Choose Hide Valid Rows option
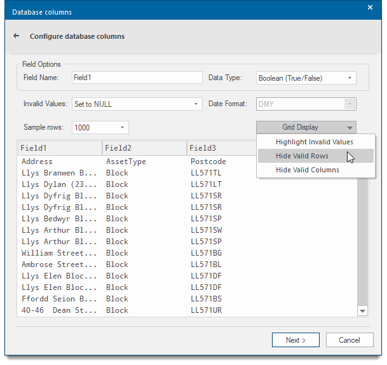This screenshot has width=387, height=365. pyautogui.click(x=316, y=156)
